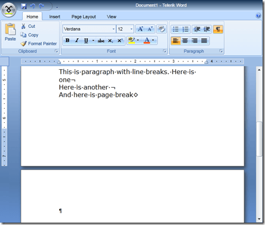Click the Numbering list icon
Screen dimensions: 265x225
[186, 29]
